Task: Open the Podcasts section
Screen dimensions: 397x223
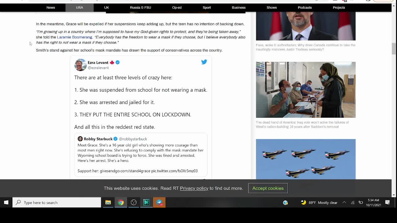Action: 305,7
